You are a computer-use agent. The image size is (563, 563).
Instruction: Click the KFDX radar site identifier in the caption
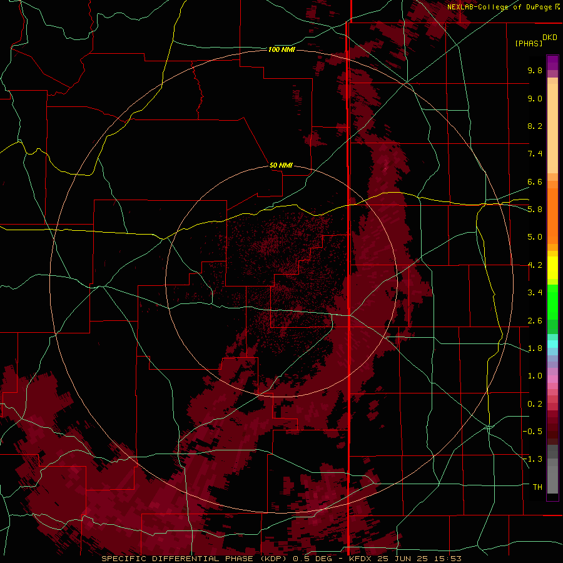(361, 559)
